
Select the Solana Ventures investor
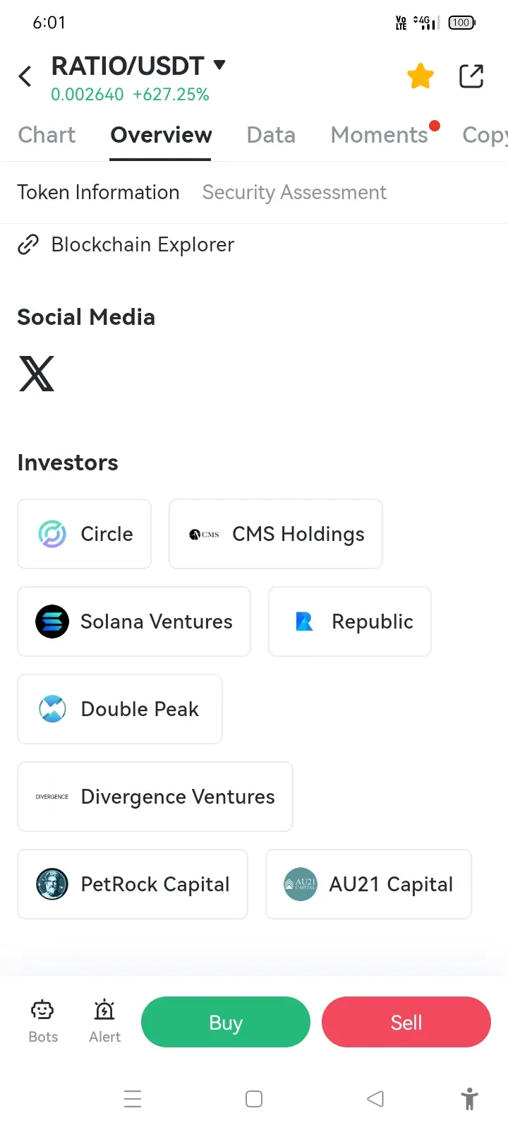[134, 621]
